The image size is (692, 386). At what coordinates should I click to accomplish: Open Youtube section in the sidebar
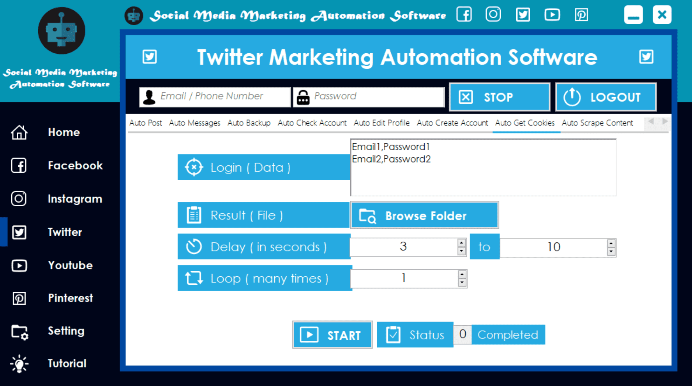(70, 265)
